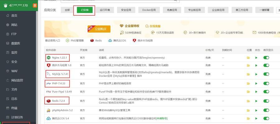Open 腾讯云COS from recent entries
The image size is (280, 124).
(x=117, y=41)
